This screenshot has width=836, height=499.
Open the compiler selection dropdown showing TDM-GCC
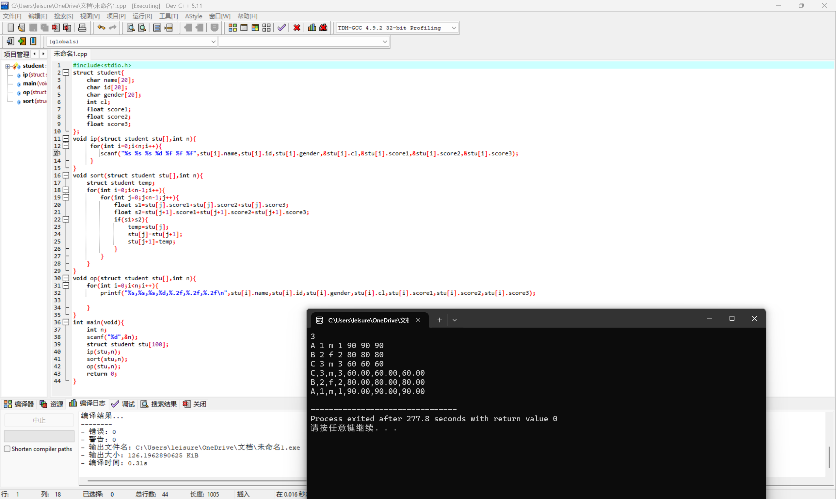pos(454,27)
